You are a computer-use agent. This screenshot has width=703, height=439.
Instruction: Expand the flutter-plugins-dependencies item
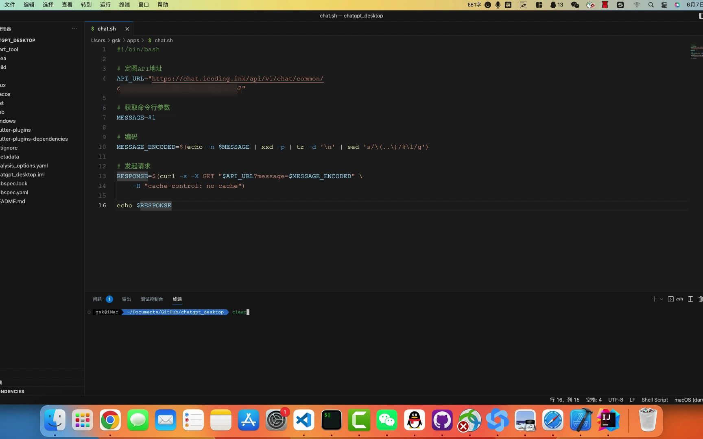[34, 139]
